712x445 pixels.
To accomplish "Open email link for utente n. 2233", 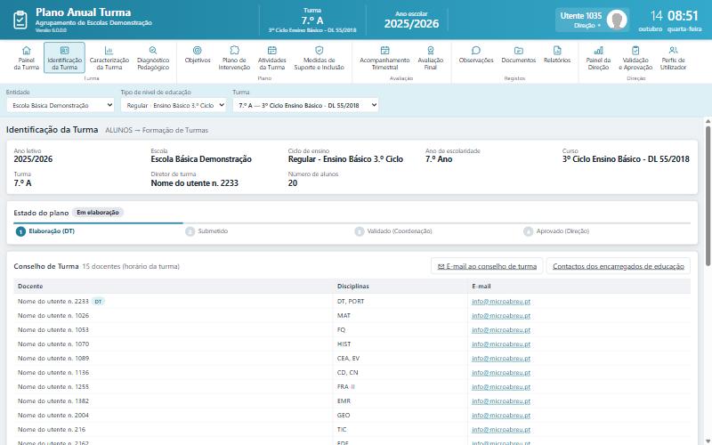I will pos(501,302).
